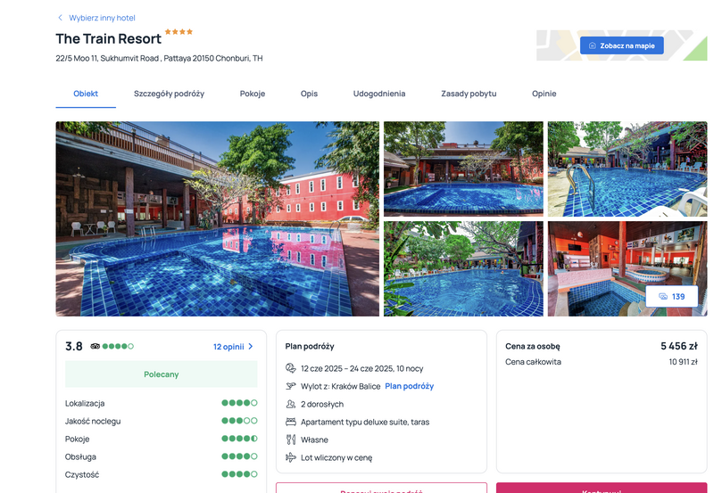Click 'The Train Resort' hotel title
Screen dimensions: 714x493
pyautogui.click(x=108, y=38)
